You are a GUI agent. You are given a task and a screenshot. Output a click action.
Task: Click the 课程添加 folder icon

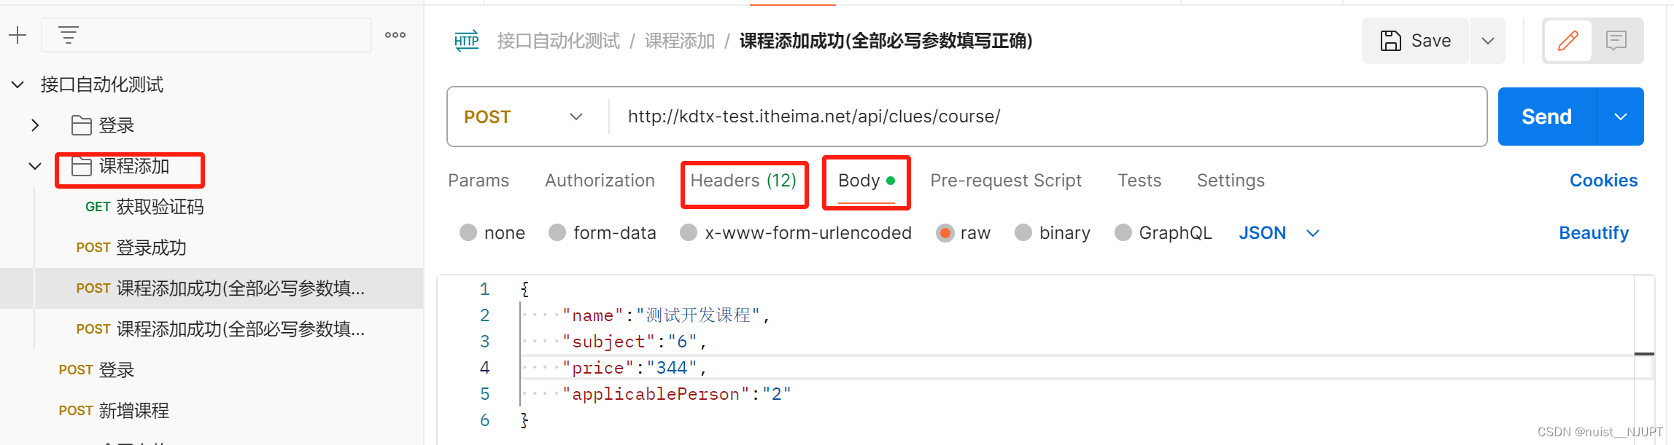(81, 167)
